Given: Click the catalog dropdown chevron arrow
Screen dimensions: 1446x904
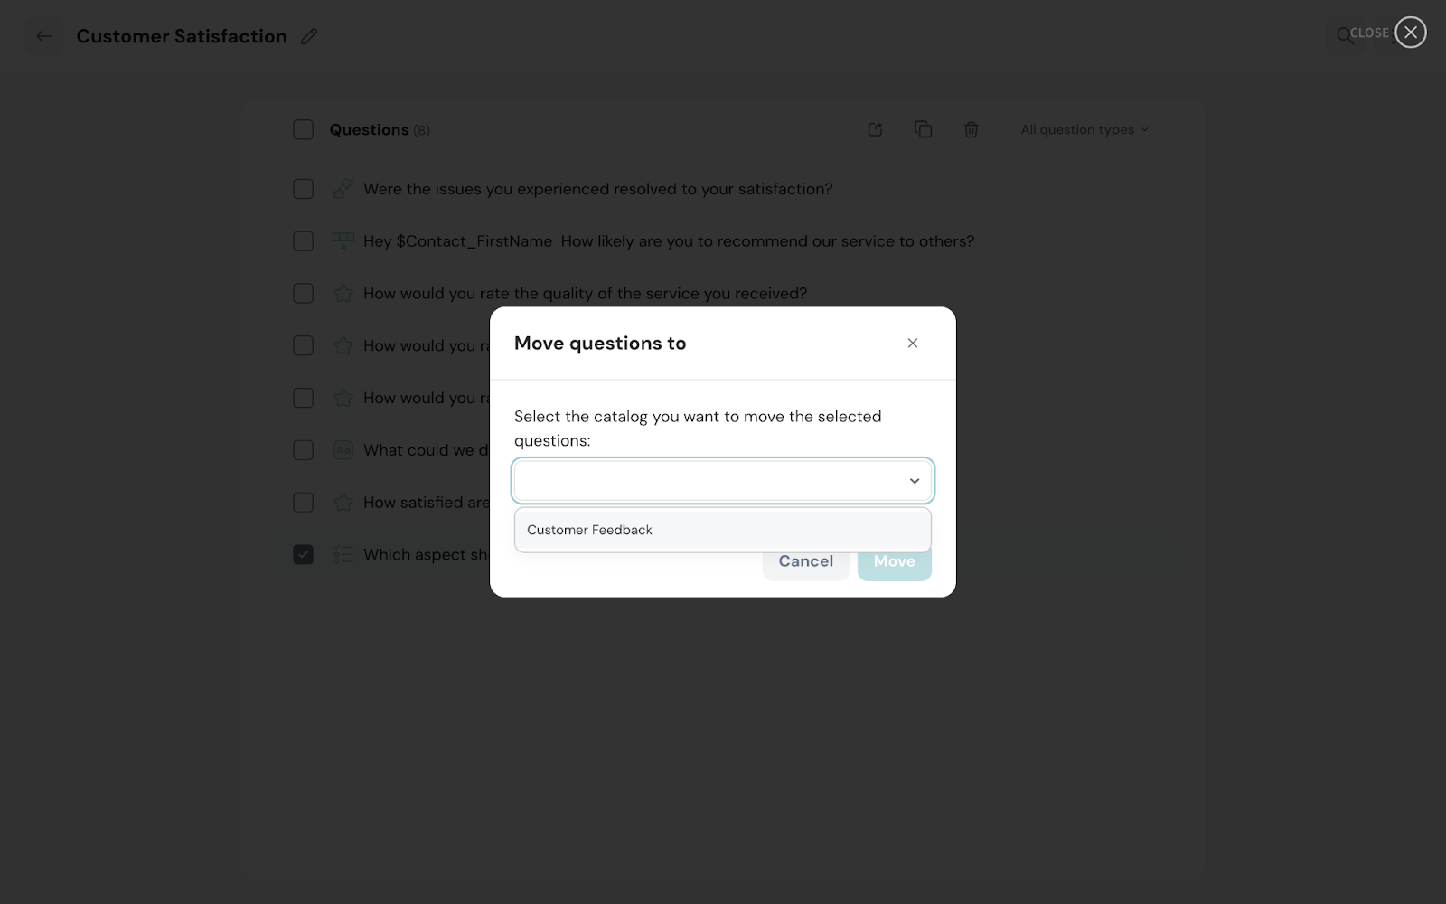Looking at the screenshot, I should point(914,481).
